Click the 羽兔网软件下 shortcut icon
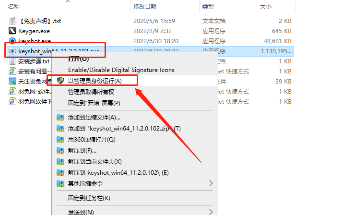354x215 pixels. coord(12,101)
